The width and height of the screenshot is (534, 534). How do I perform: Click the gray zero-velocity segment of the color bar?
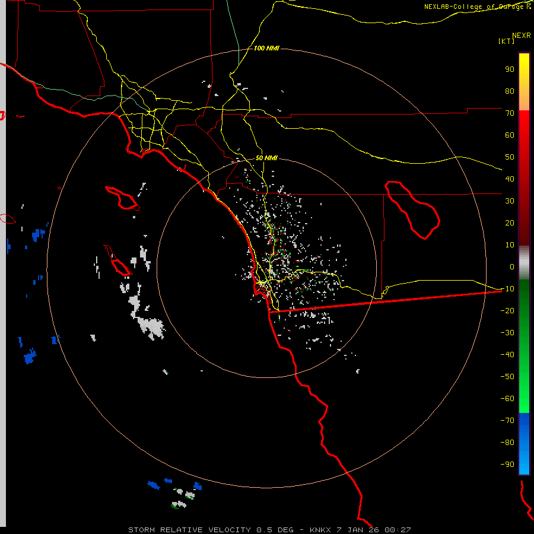click(524, 263)
